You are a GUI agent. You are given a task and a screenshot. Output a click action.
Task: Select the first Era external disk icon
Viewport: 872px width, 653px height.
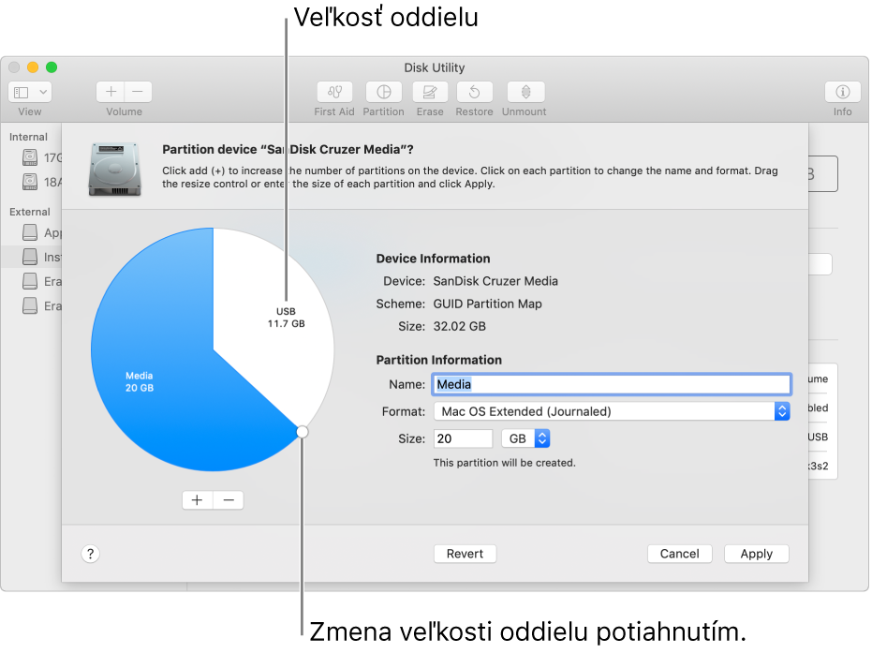[30, 281]
